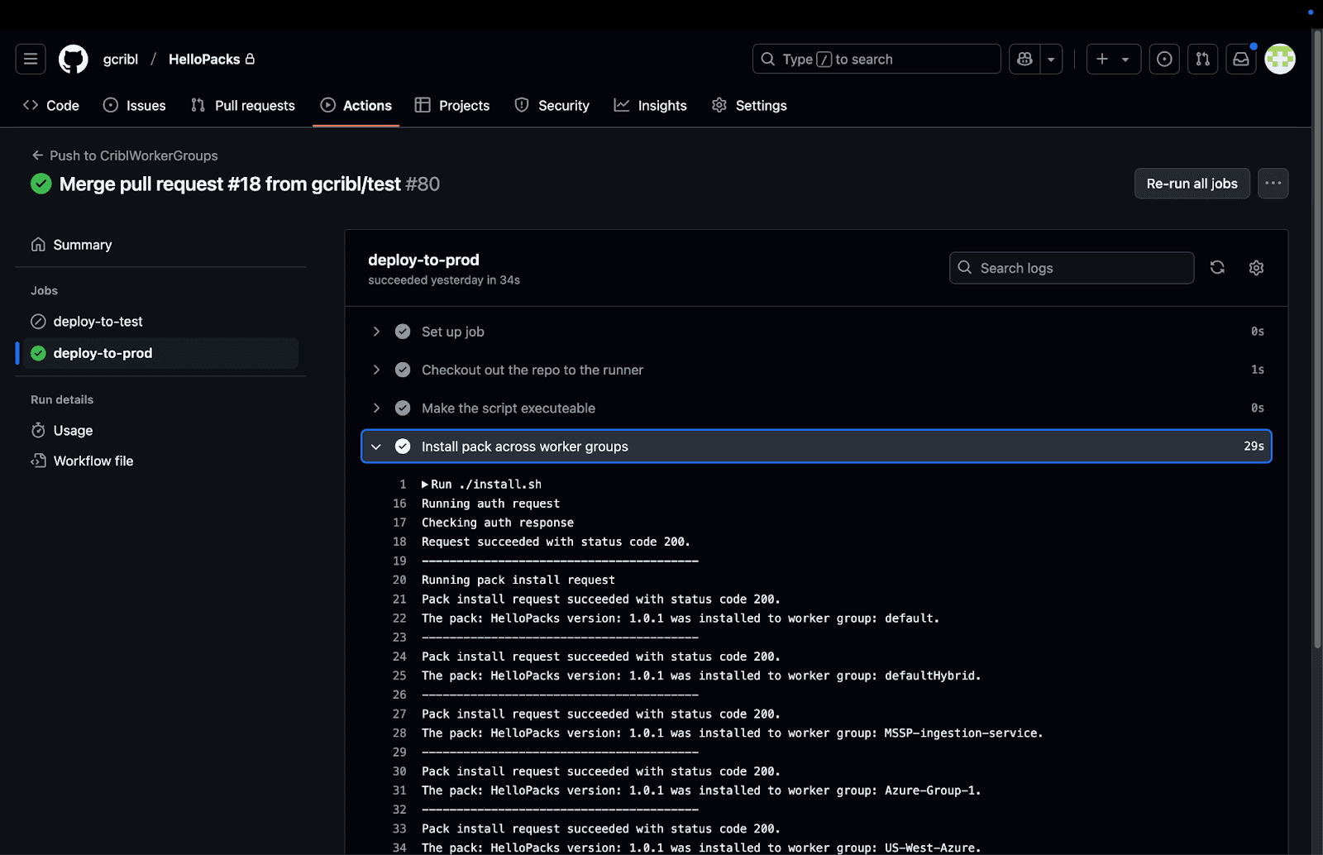This screenshot has width=1323, height=855.
Task: Click the pull requests icon in header
Action: [x=1202, y=59]
